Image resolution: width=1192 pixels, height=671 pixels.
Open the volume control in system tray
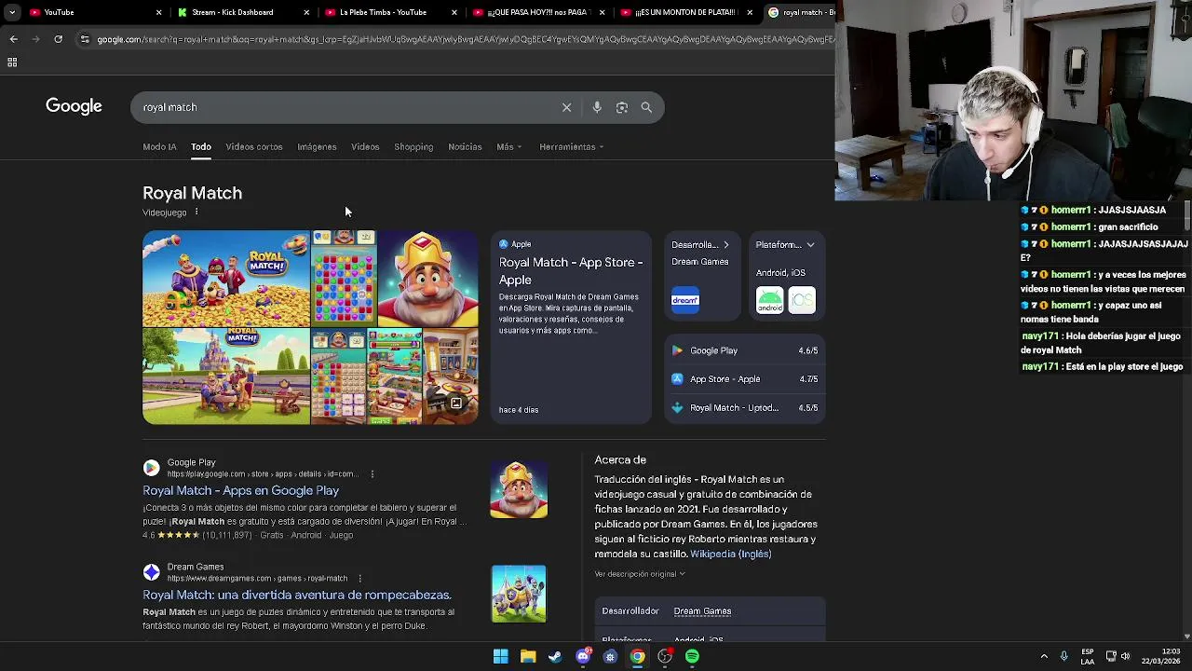(1126, 656)
